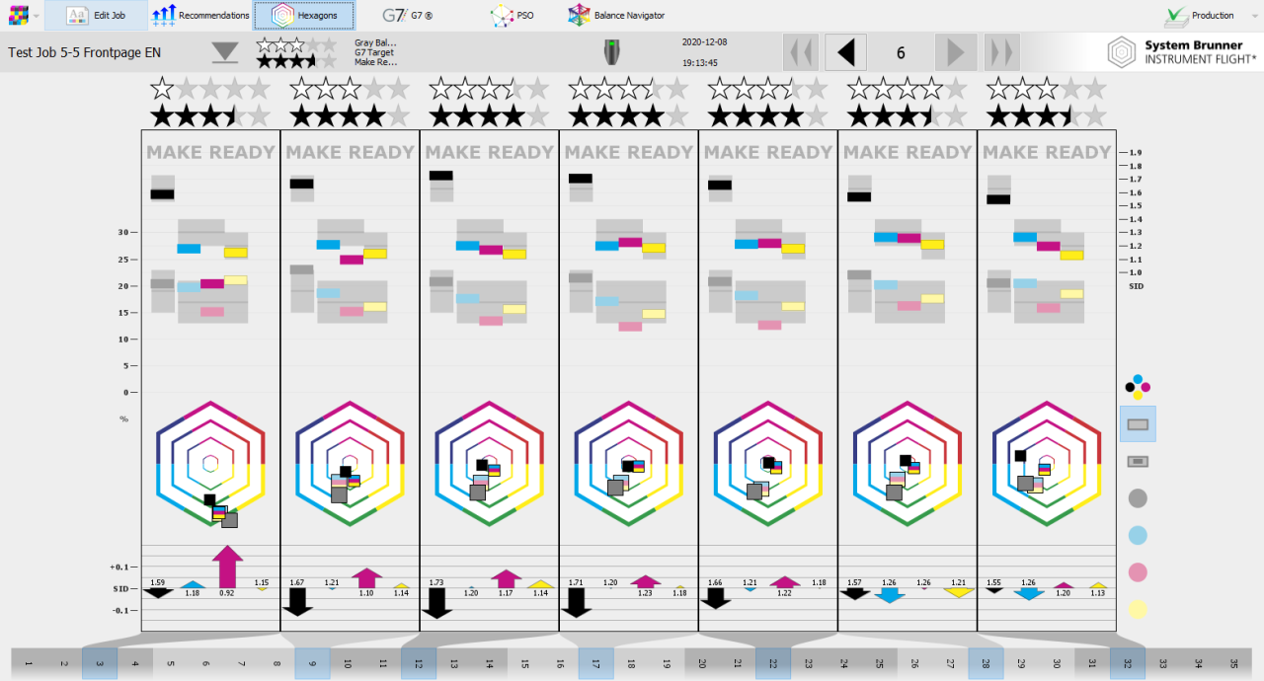The height and width of the screenshot is (681, 1264).
Task: Go to the next sheet with forward arrow
Action: (955, 51)
